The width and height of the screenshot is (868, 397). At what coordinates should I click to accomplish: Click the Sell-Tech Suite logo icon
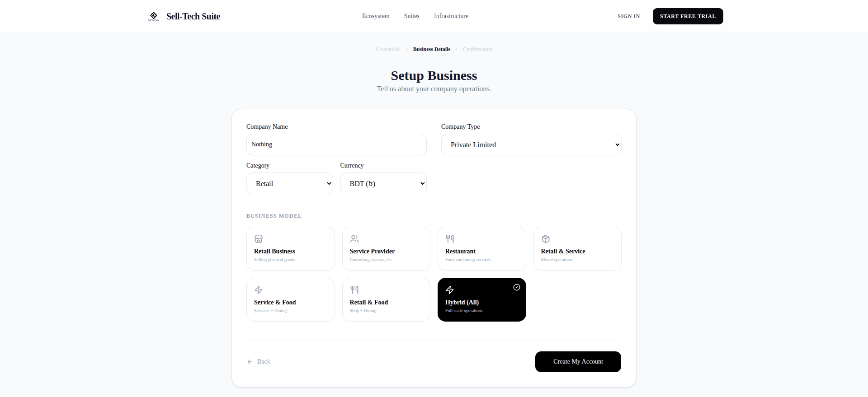click(154, 16)
